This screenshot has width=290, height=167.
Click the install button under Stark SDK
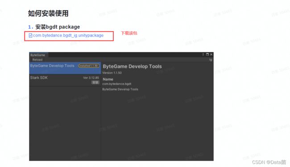(95, 82)
